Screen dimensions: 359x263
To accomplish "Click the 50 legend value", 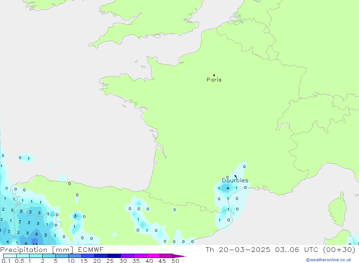I will tap(175, 261).
